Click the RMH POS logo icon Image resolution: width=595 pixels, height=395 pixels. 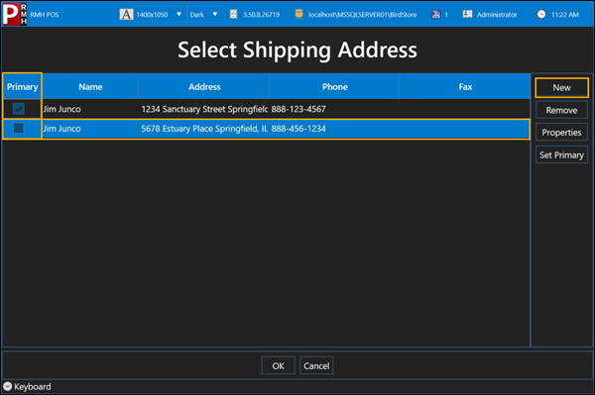[15, 14]
